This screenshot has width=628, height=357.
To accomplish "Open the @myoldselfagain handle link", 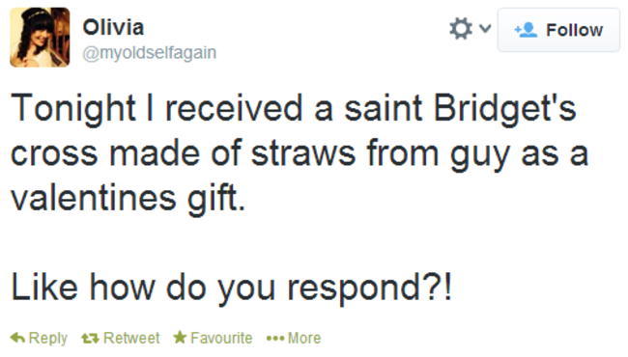I will click(150, 53).
